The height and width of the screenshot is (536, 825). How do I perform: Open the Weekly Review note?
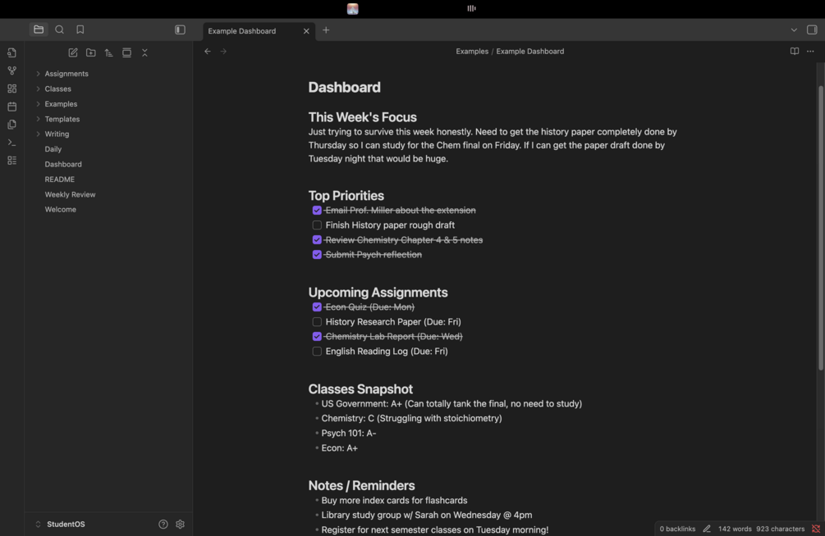[70, 194]
